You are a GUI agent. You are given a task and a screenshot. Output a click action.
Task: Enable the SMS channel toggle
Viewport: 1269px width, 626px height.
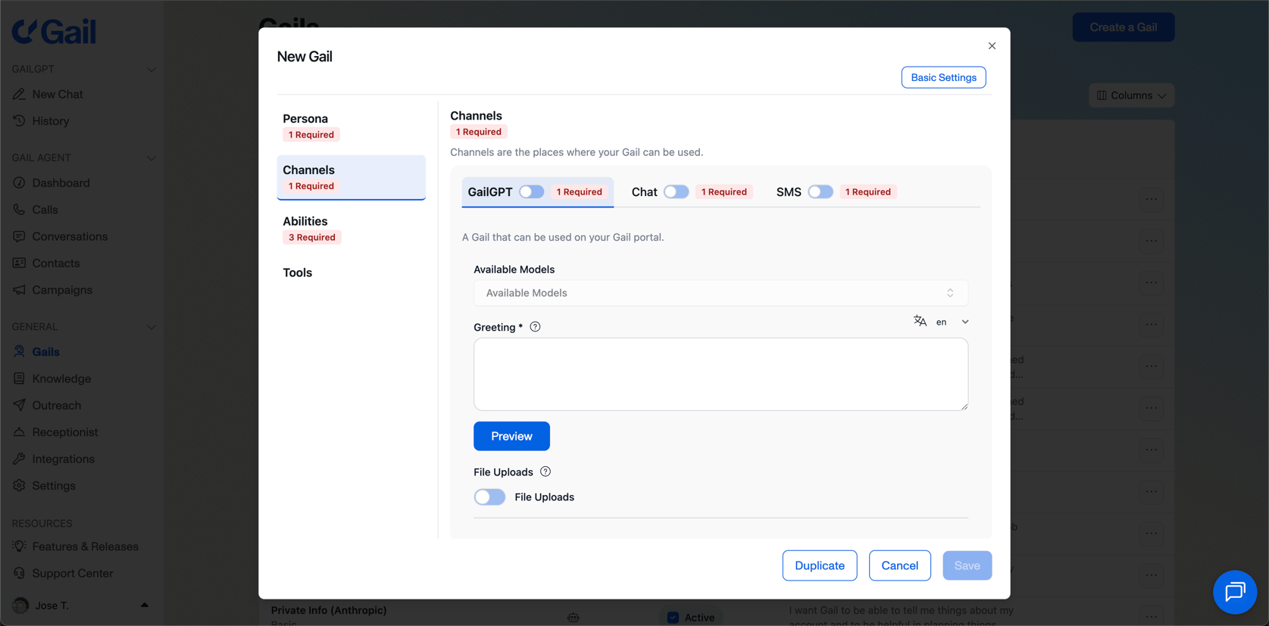(820, 192)
